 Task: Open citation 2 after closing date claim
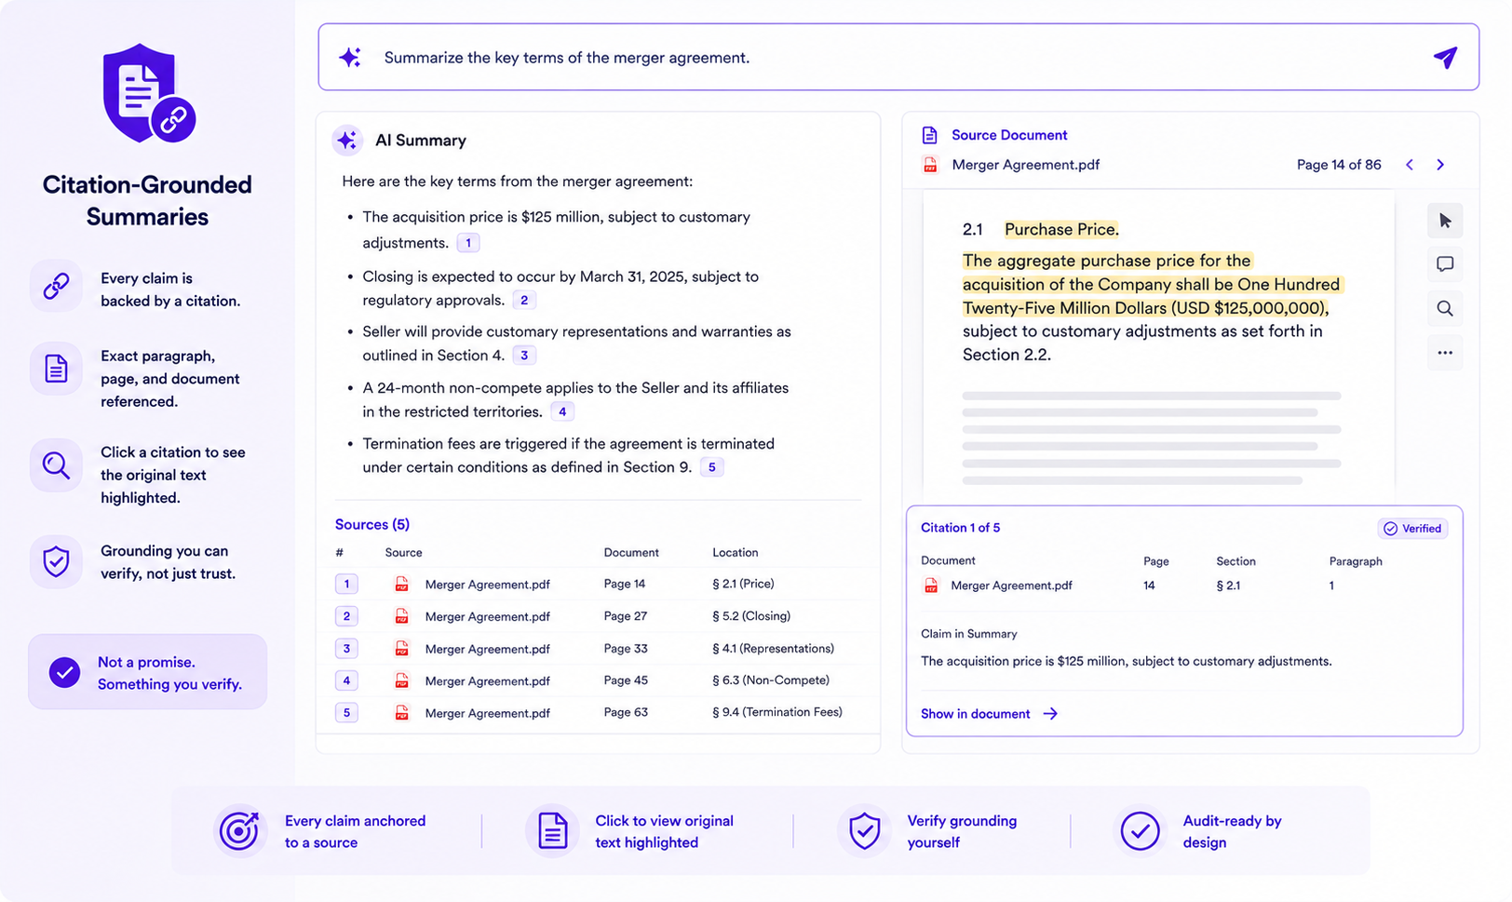(524, 300)
